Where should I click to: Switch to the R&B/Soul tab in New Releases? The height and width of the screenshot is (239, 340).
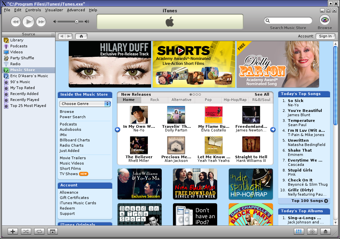click(x=261, y=100)
